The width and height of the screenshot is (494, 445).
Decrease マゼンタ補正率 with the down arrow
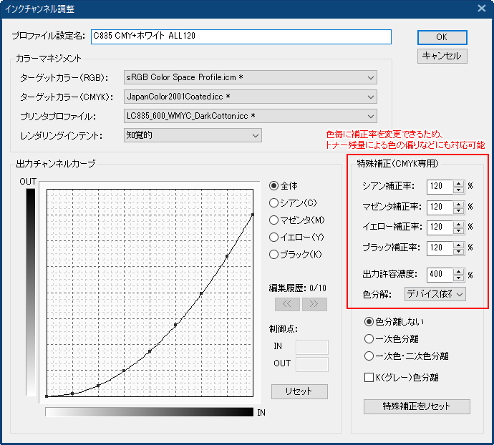coord(457,210)
